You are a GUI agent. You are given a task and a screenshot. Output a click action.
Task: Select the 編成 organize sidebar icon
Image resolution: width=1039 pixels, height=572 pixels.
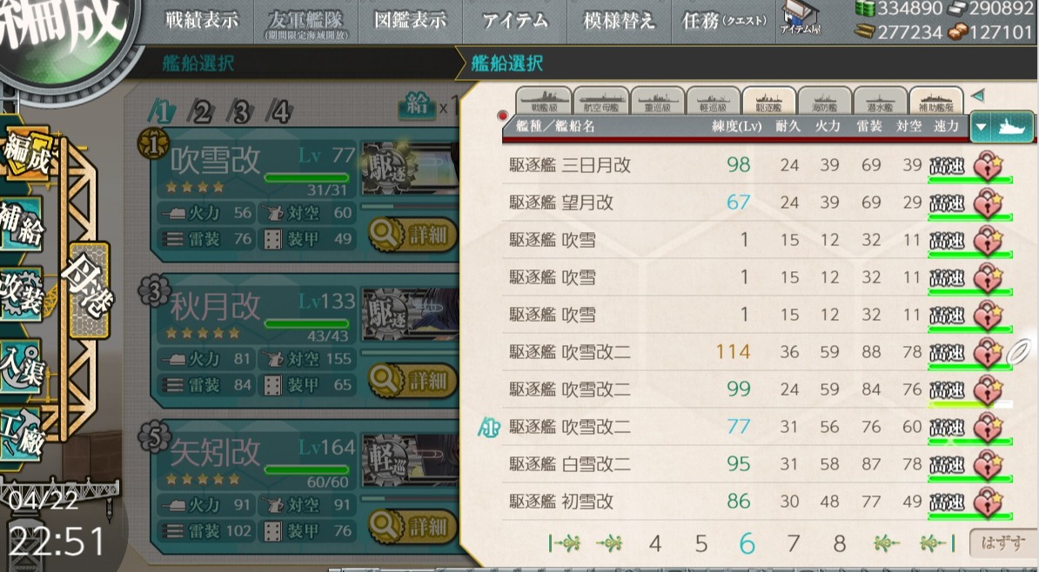pos(25,154)
